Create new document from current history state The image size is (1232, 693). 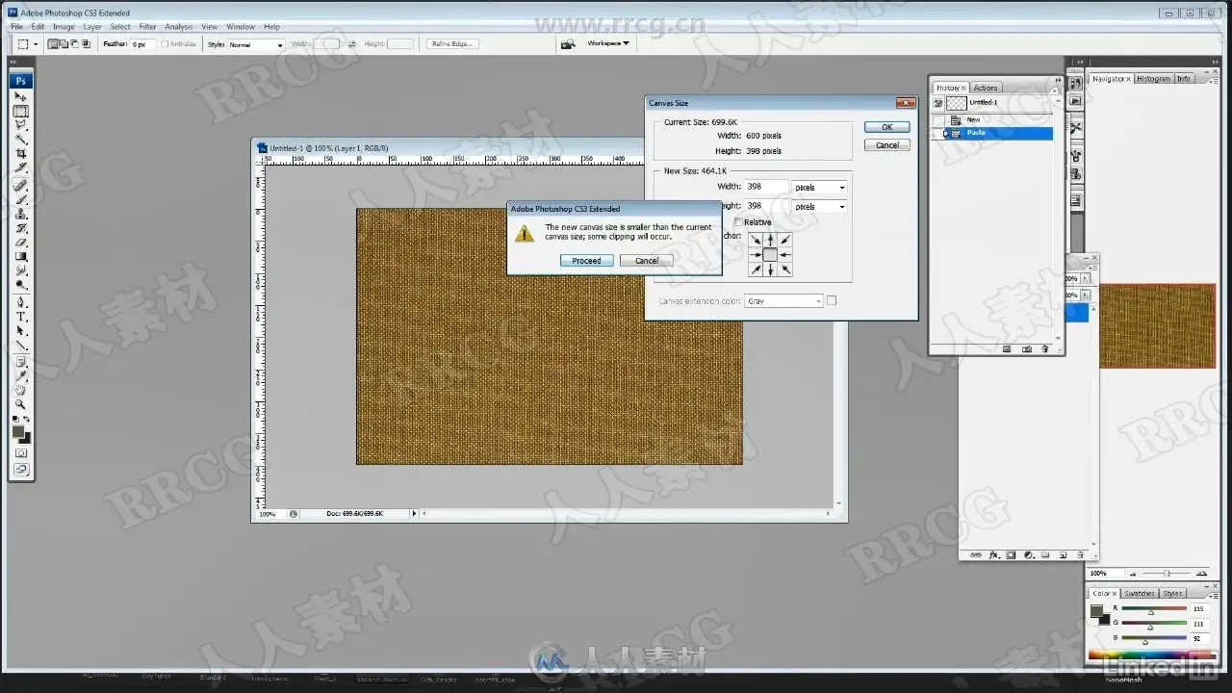[1007, 348]
